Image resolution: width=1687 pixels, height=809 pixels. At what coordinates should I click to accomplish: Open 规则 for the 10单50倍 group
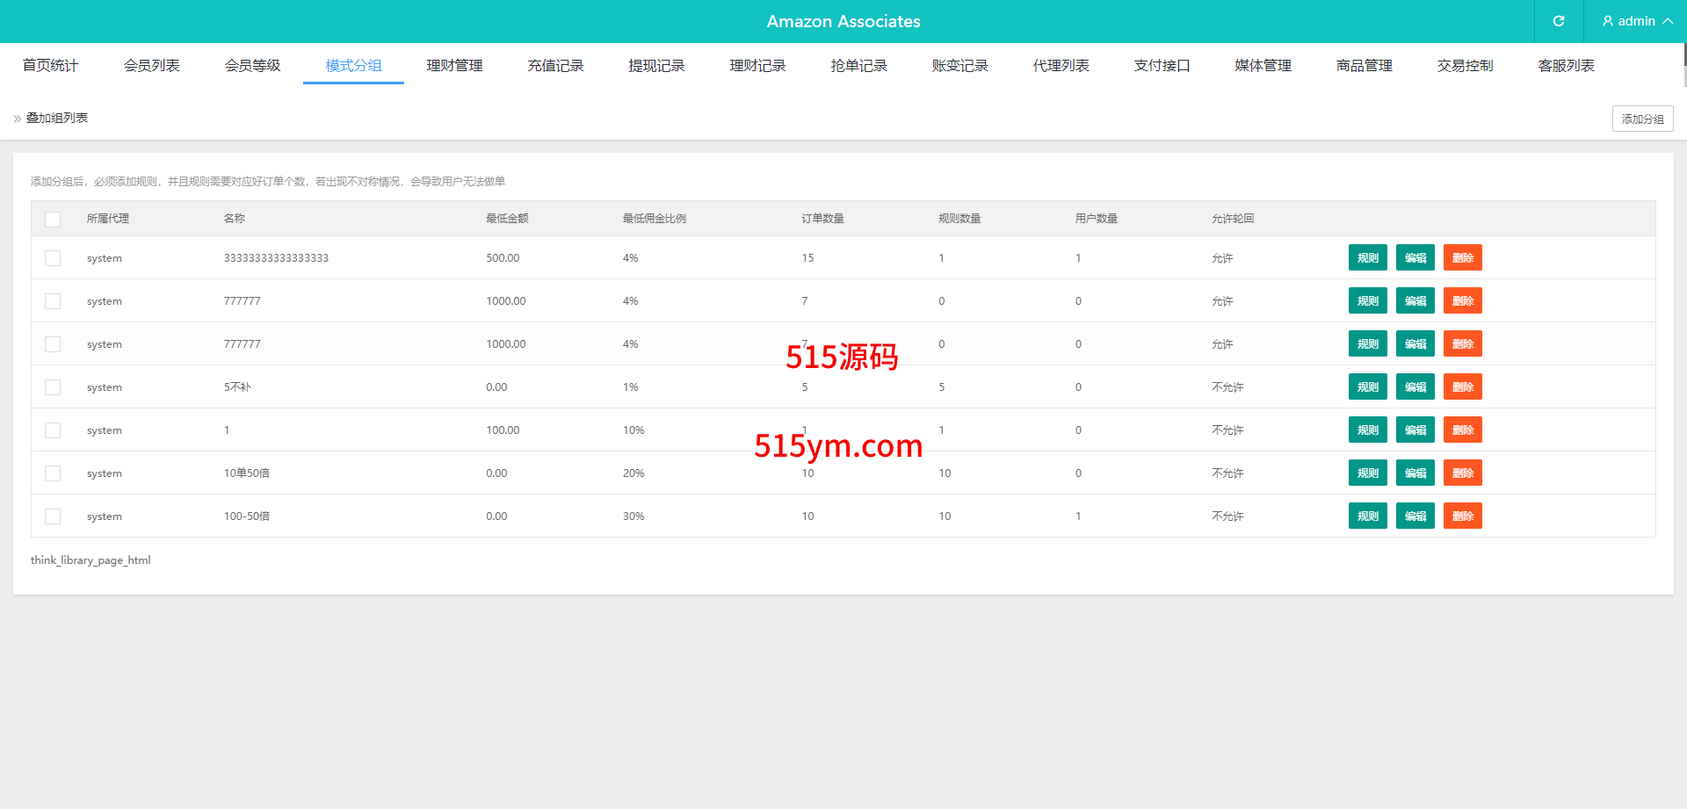(x=1367, y=473)
